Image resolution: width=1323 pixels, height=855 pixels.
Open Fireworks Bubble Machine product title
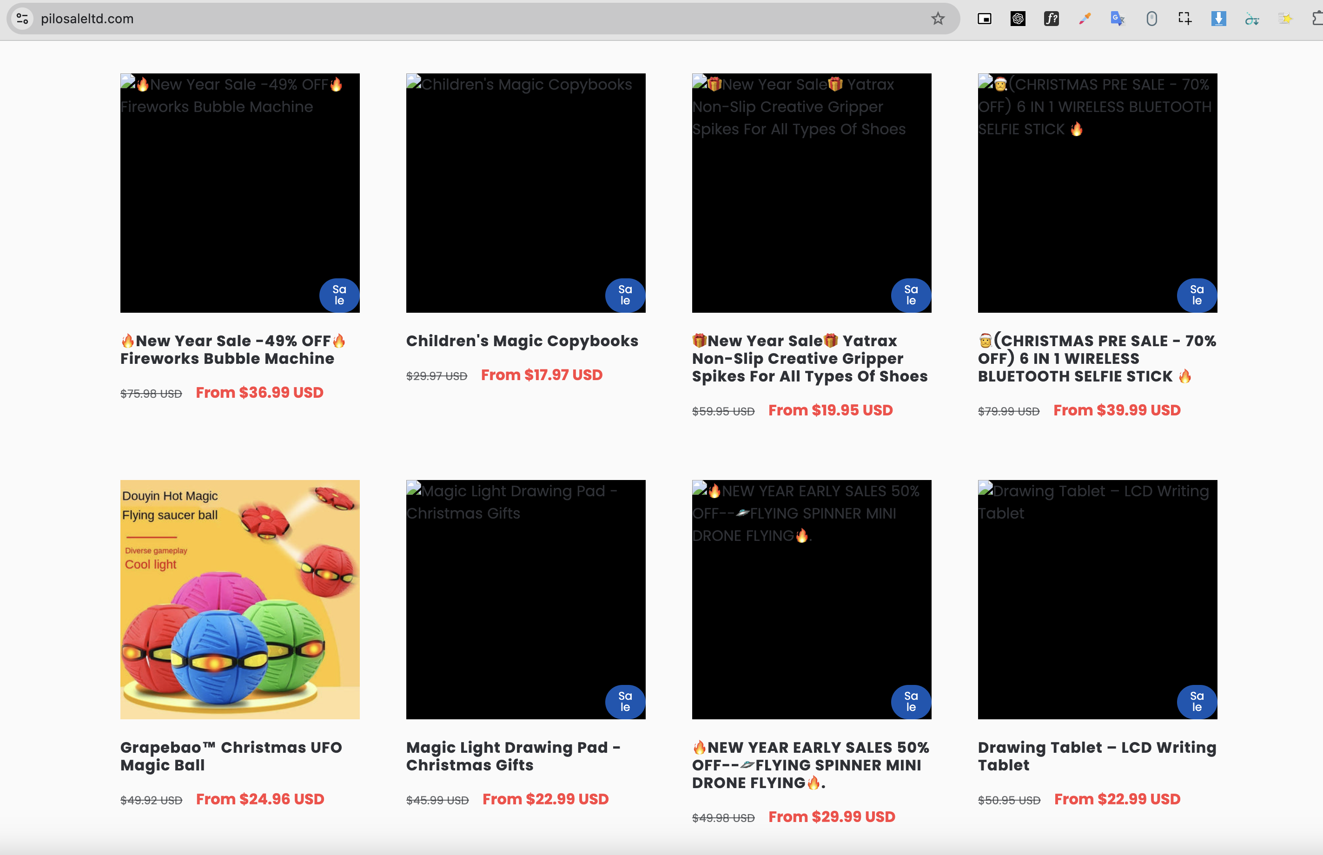pos(232,350)
